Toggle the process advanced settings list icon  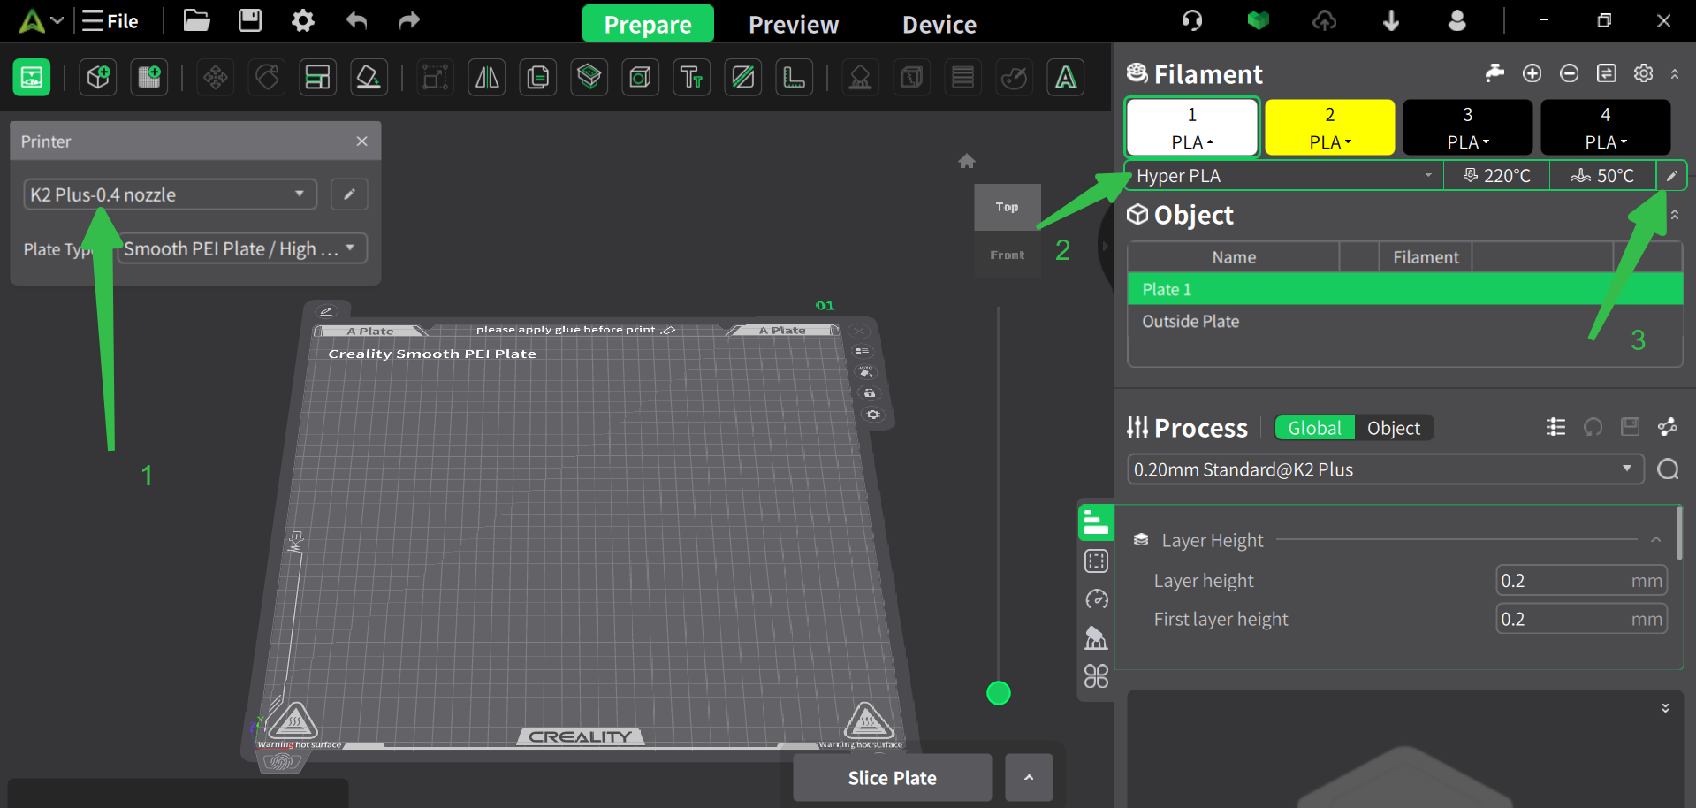tap(1555, 428)
